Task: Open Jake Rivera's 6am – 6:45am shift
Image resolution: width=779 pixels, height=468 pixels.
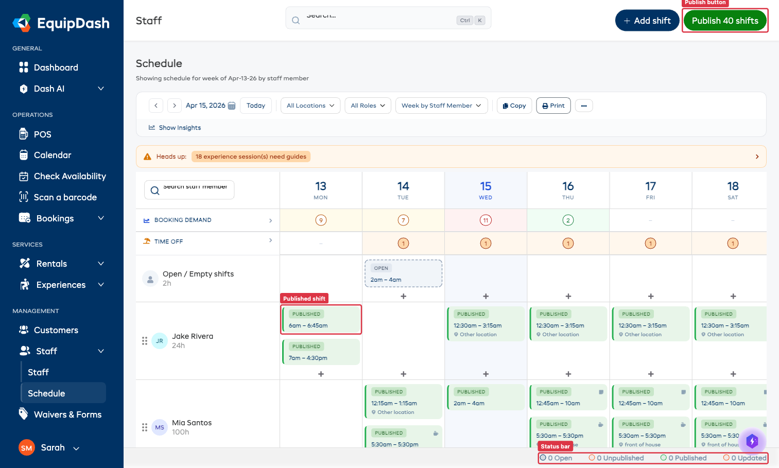Action: (321, 319)
